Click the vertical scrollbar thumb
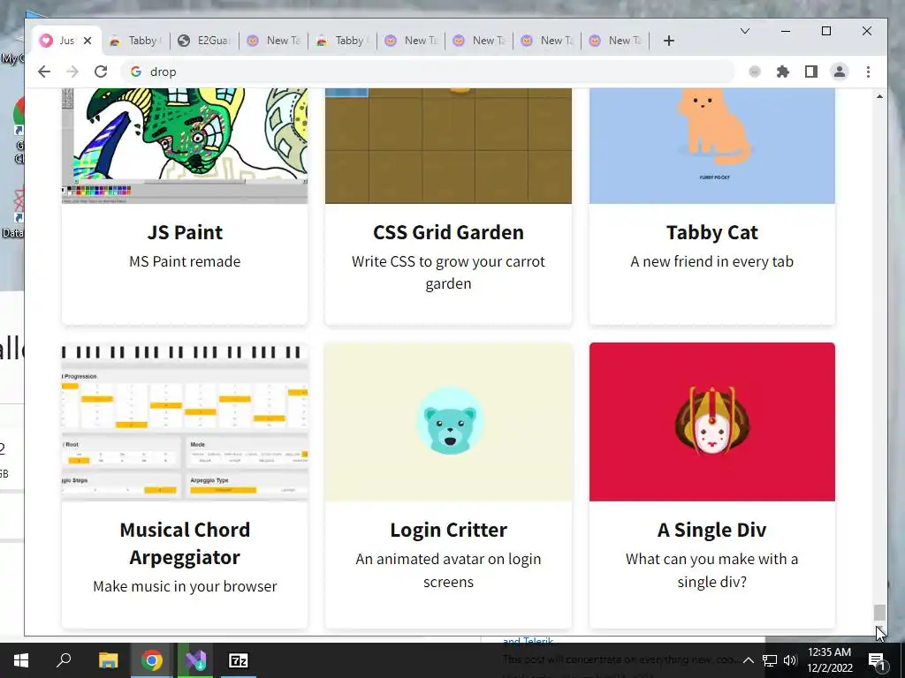The width and height of the screenshot is (905, 678). (x=879, y=613)
